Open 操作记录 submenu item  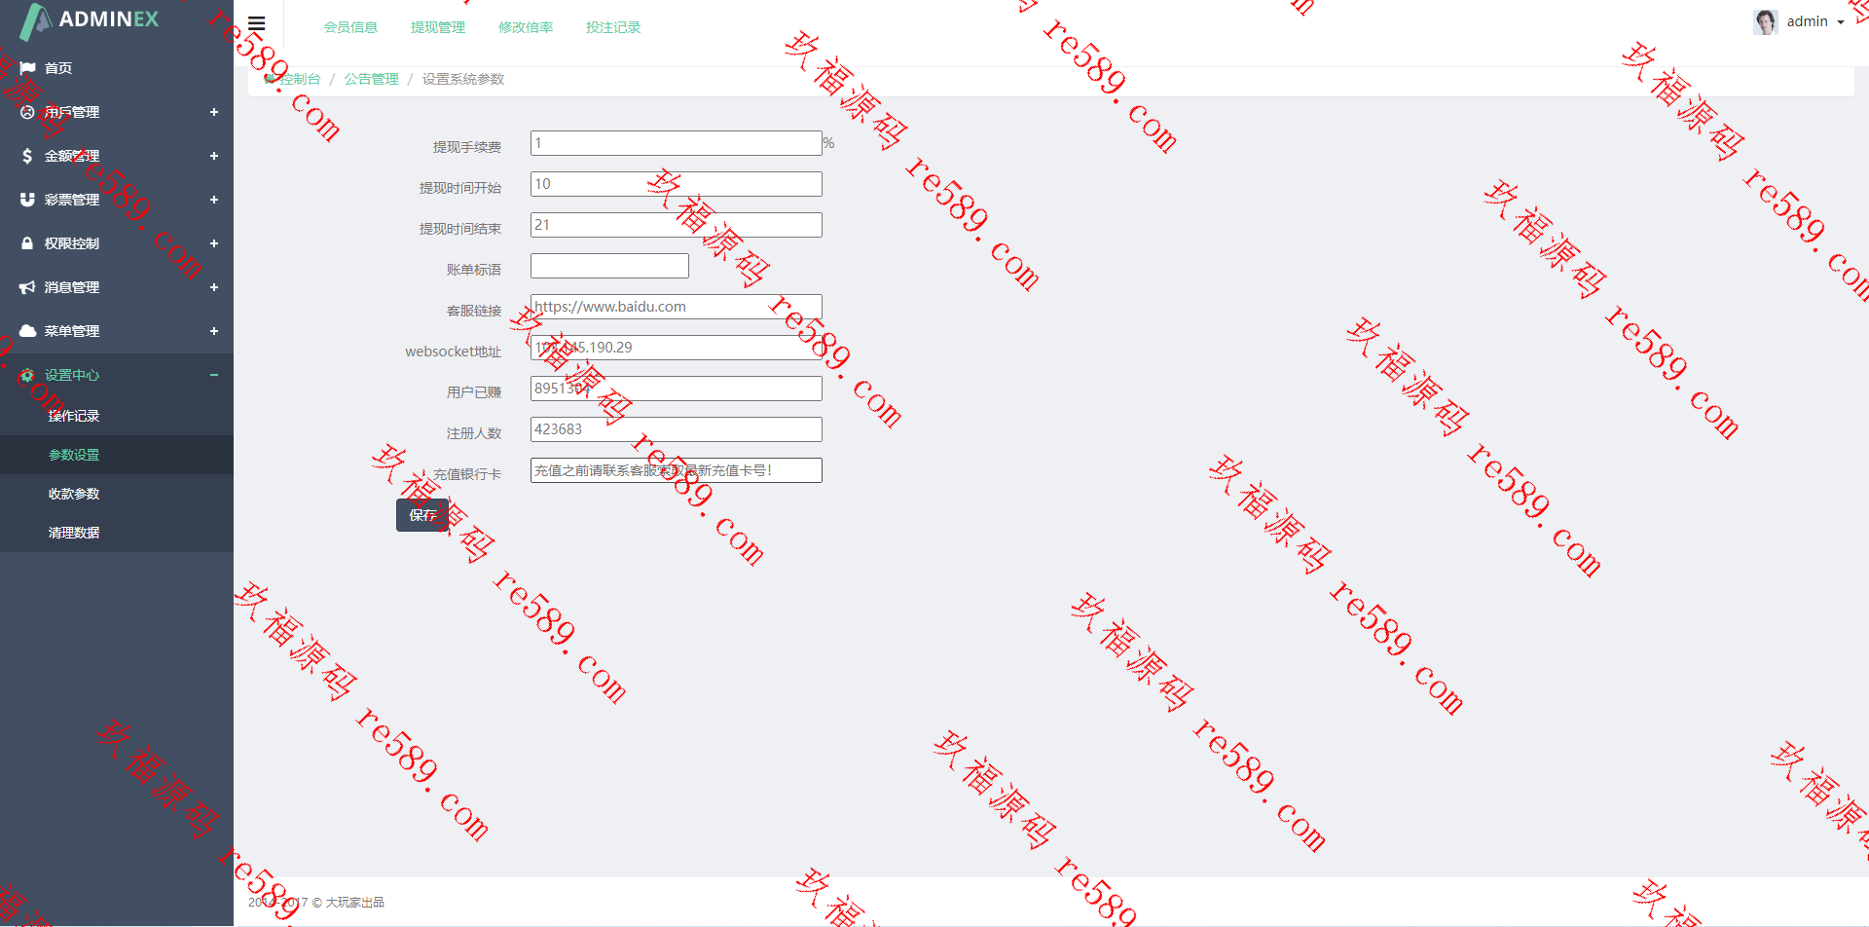[74, 416]
